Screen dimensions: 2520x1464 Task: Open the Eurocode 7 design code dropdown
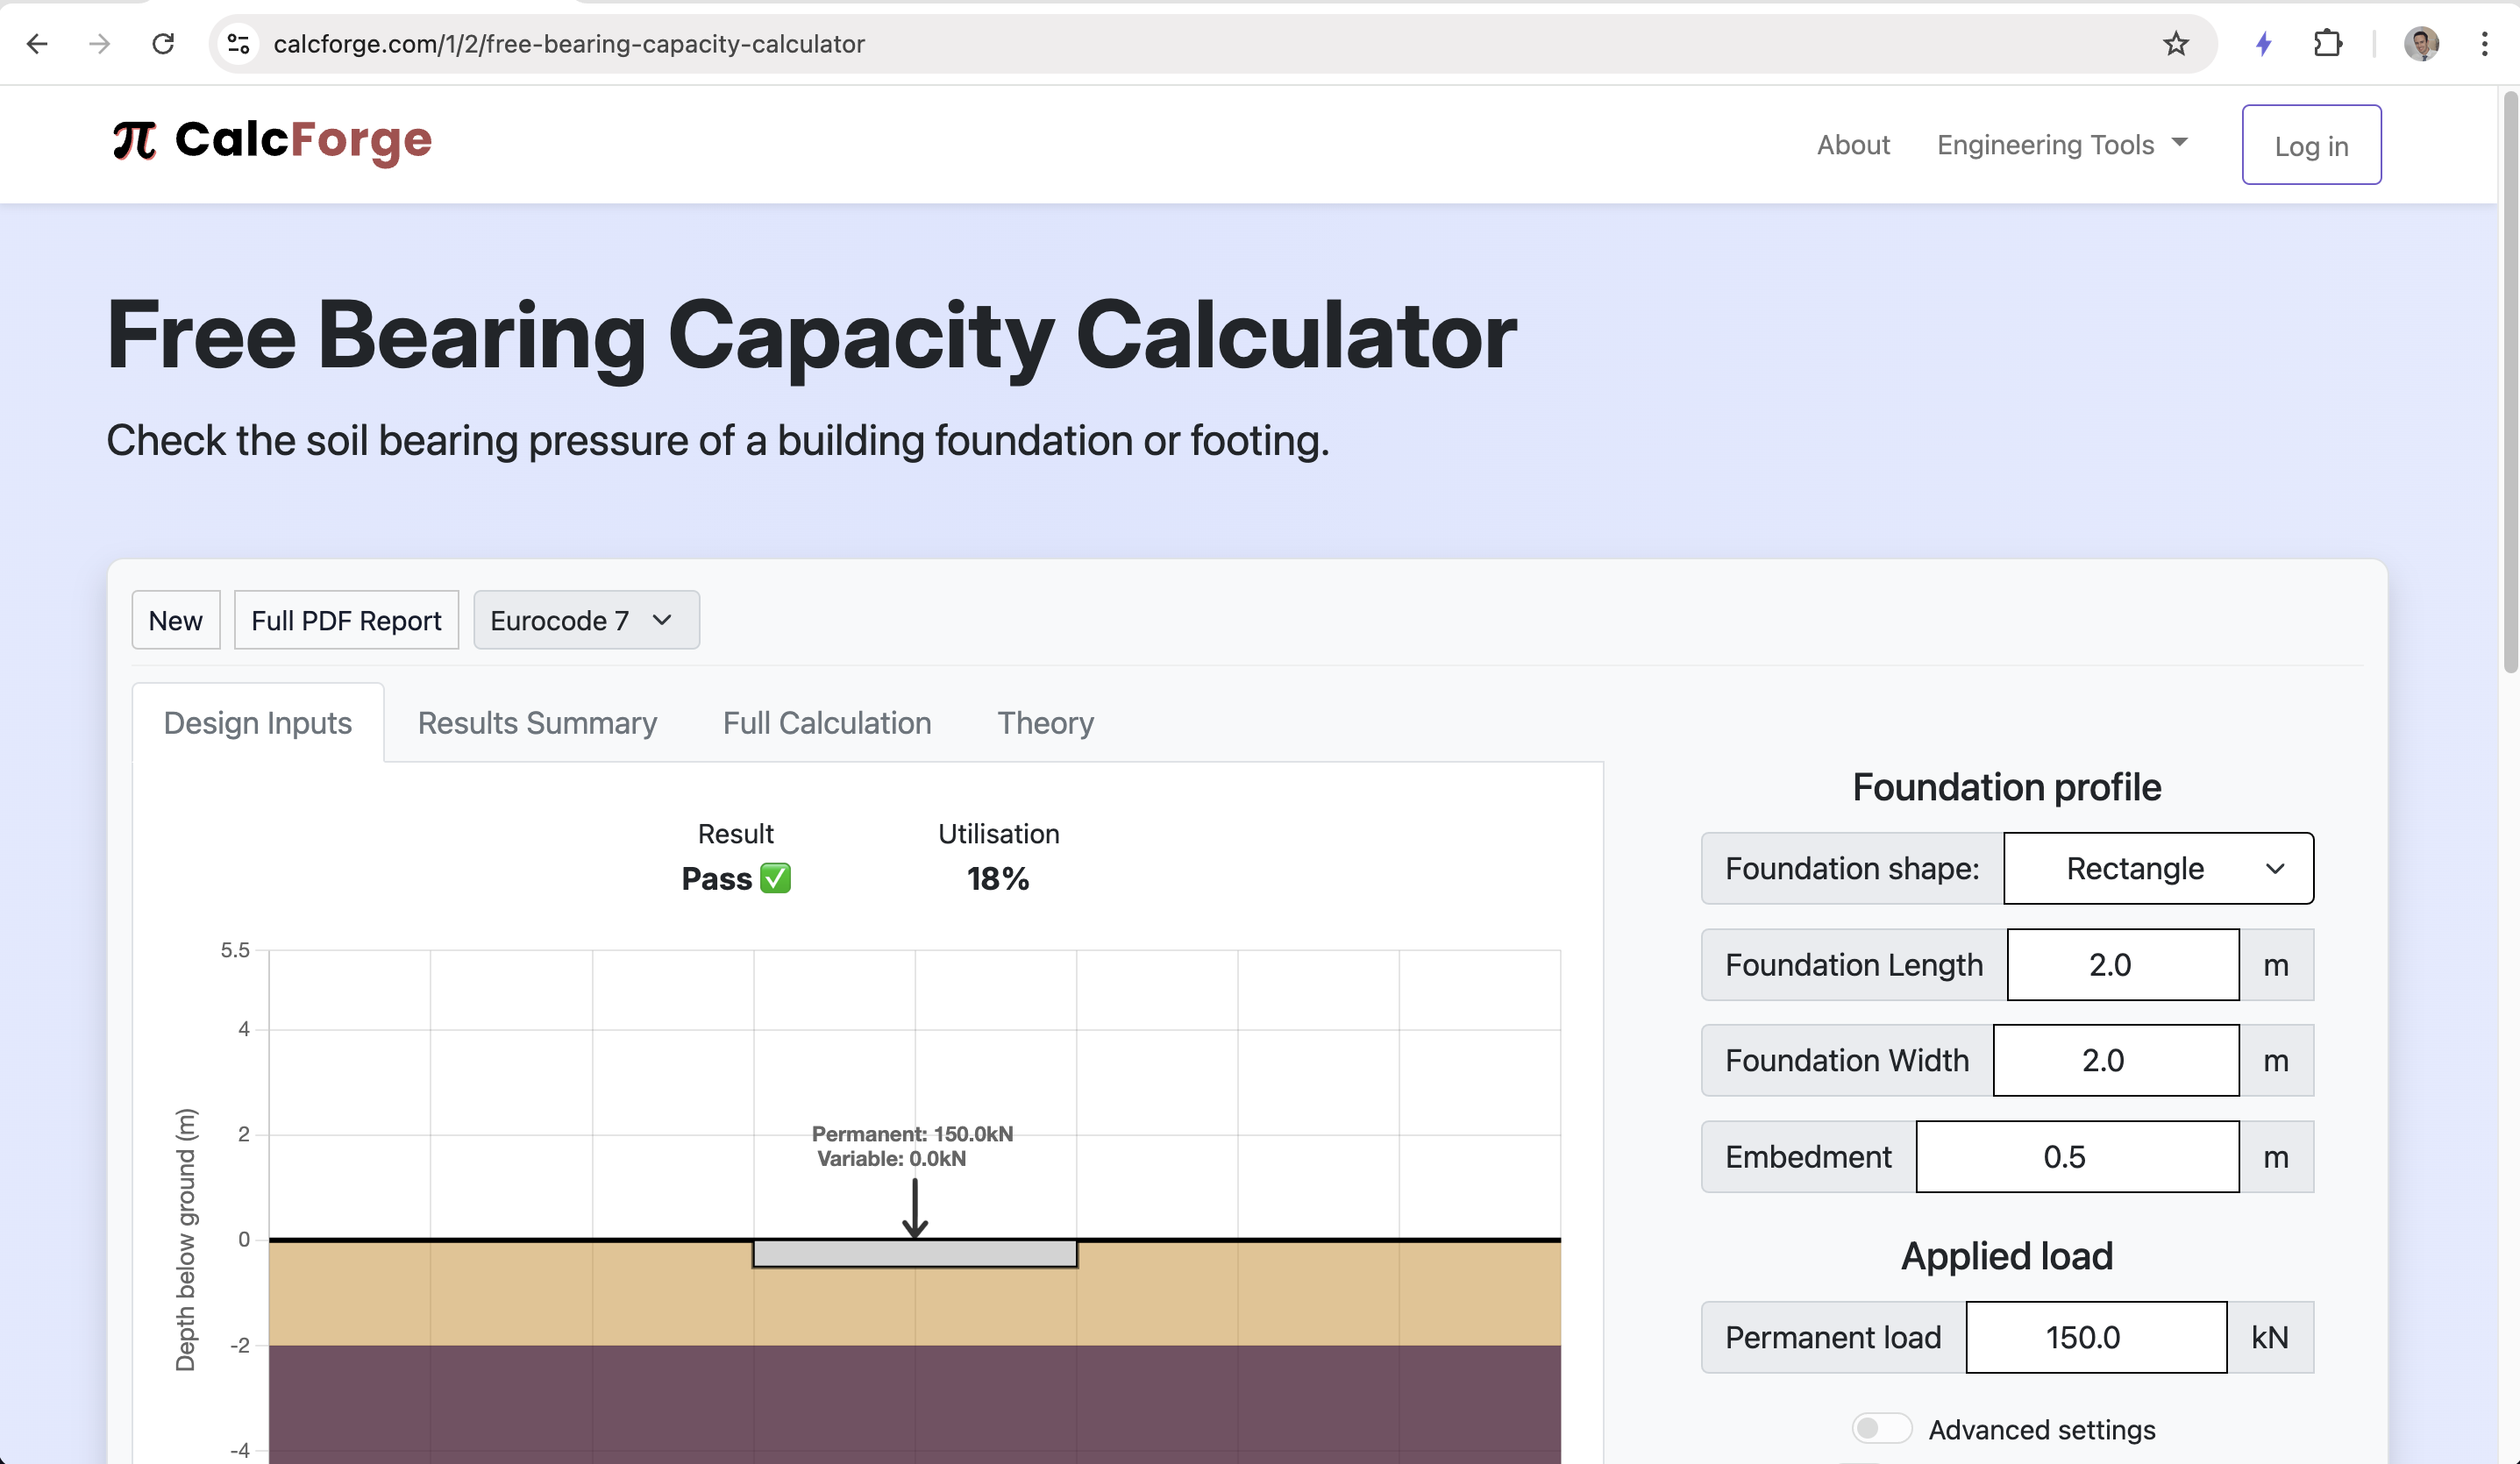pyautogui.click(x=586, y=620)
